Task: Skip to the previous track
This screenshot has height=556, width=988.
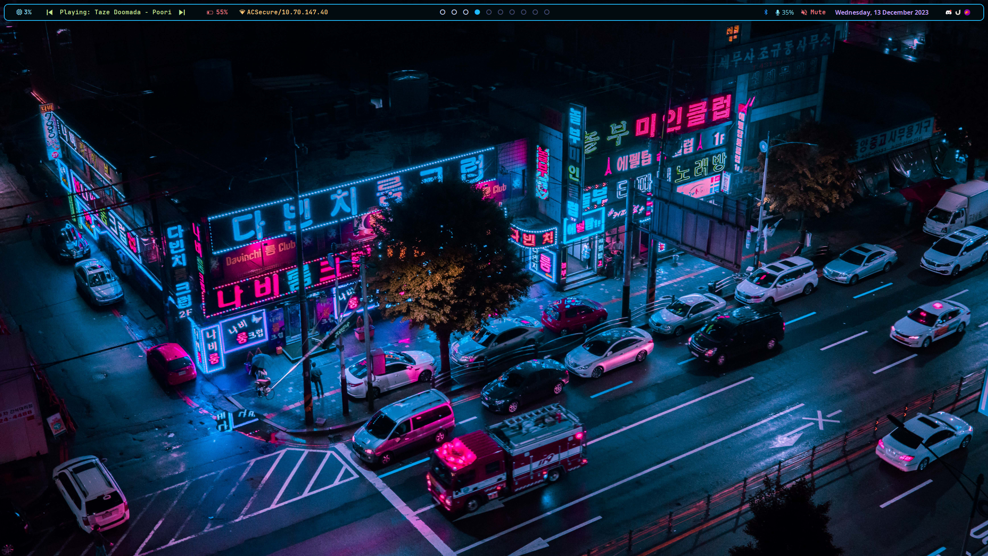Action: pos(49,12)
